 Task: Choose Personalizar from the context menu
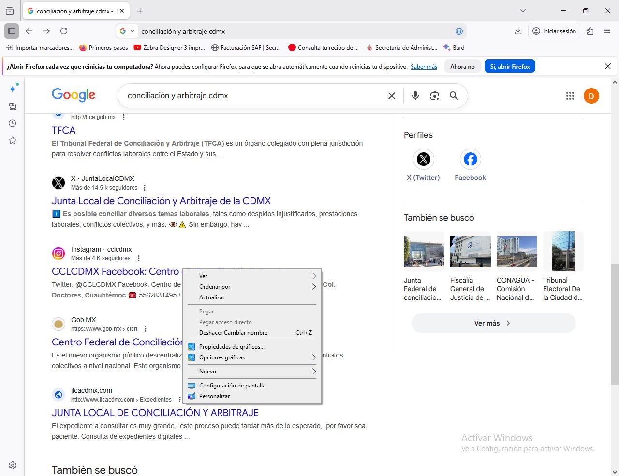pos(214,396)
